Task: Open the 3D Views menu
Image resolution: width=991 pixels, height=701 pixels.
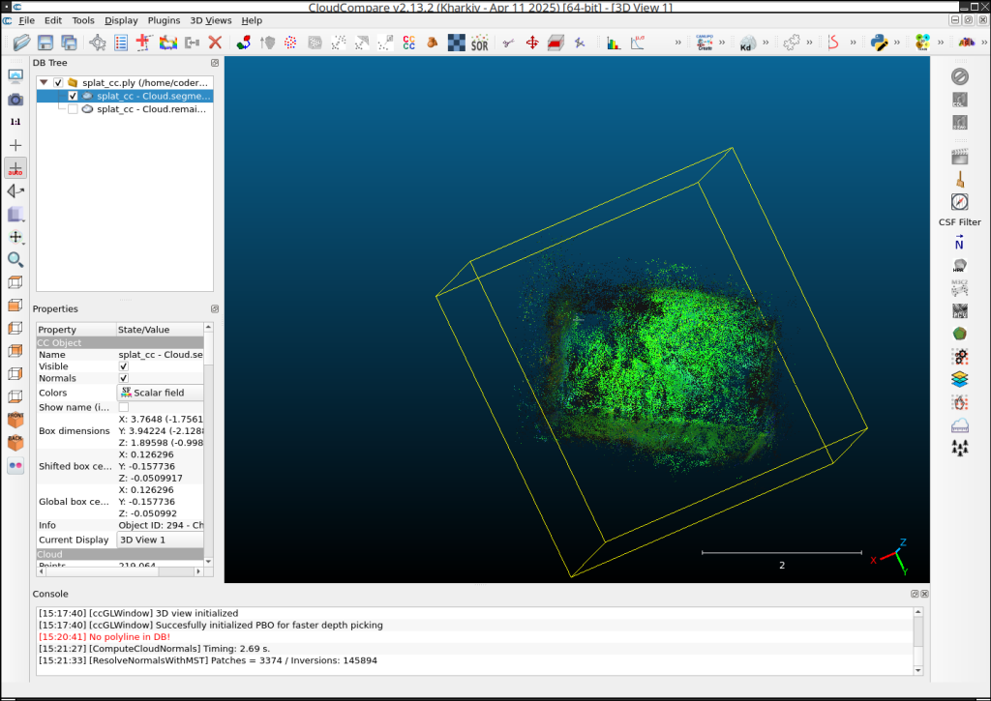Action: [210, 20]
